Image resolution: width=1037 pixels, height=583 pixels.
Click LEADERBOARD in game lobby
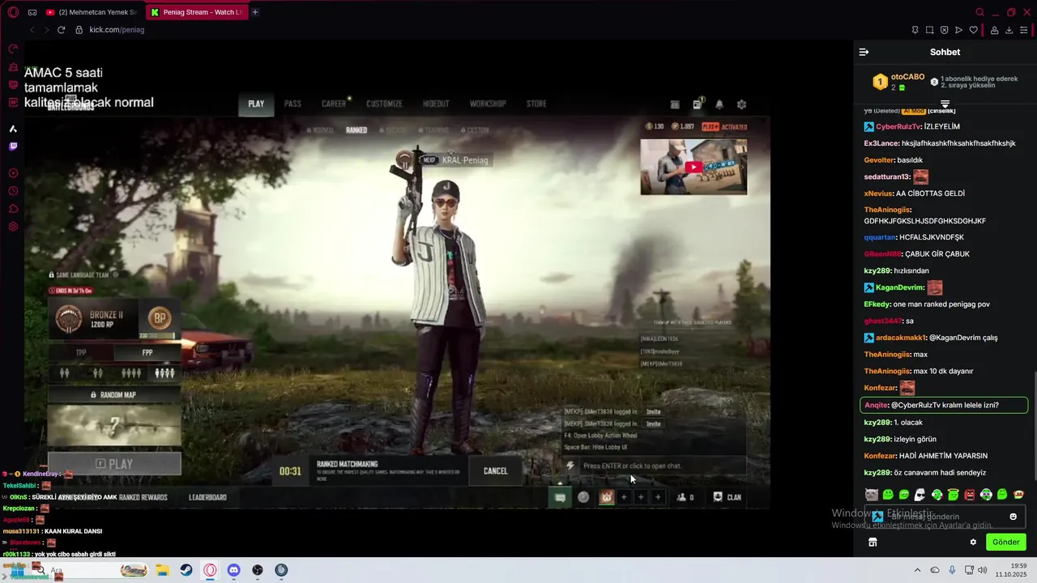pos(208,497)
